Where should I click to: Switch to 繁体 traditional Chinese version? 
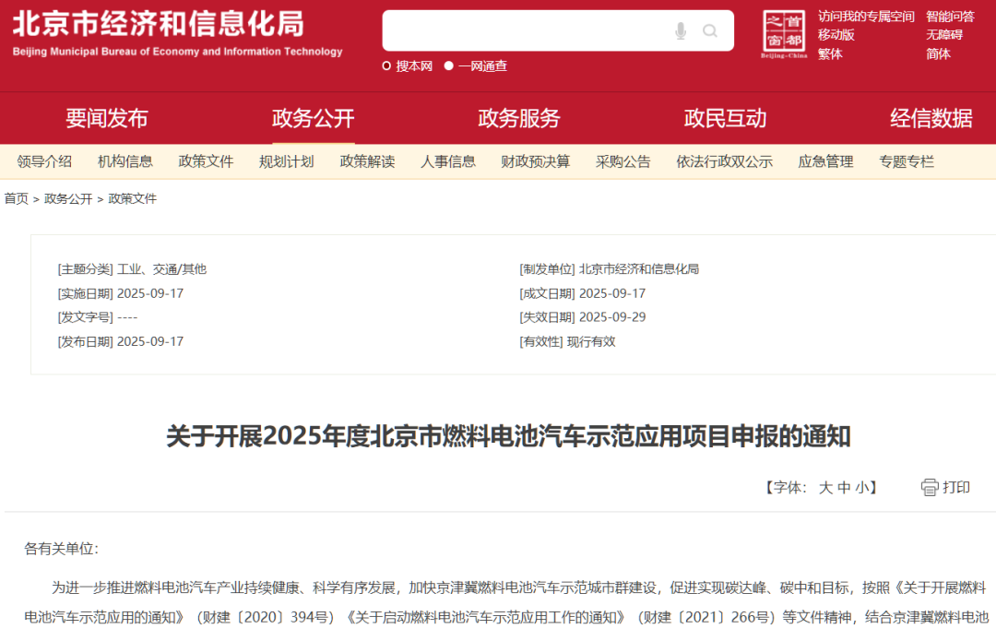[830, 53]
